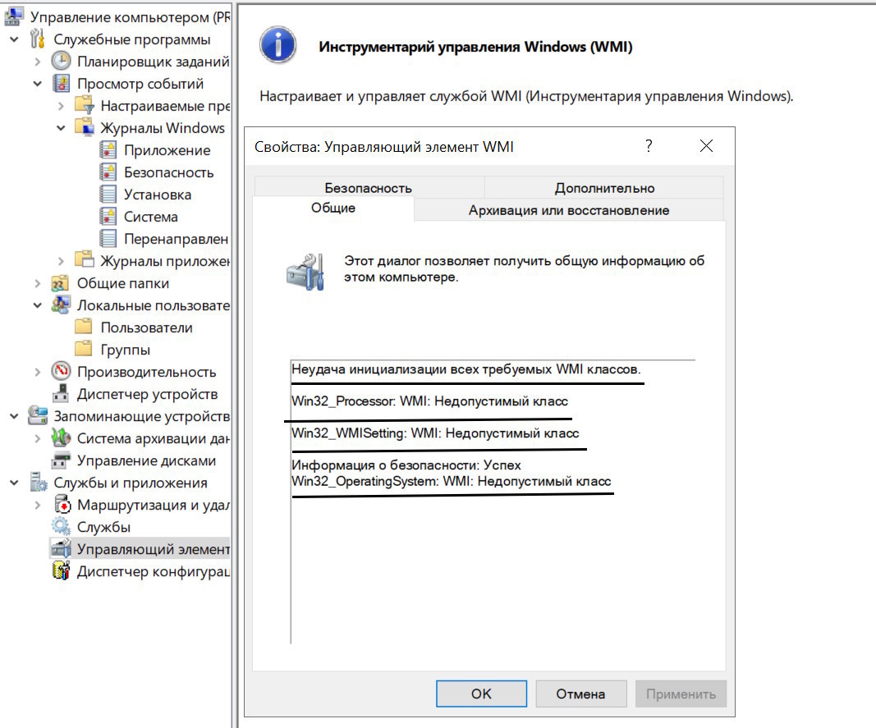The width and height of the screenshot is (876, 728).
Task: Collapse the Журналы Windows node
Action: click(x=61, y=128)
